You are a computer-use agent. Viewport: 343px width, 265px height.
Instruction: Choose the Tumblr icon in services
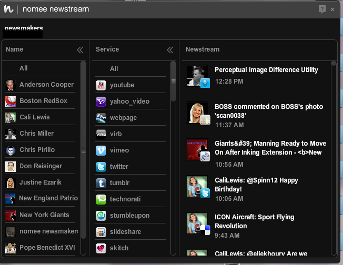point(101,183)
